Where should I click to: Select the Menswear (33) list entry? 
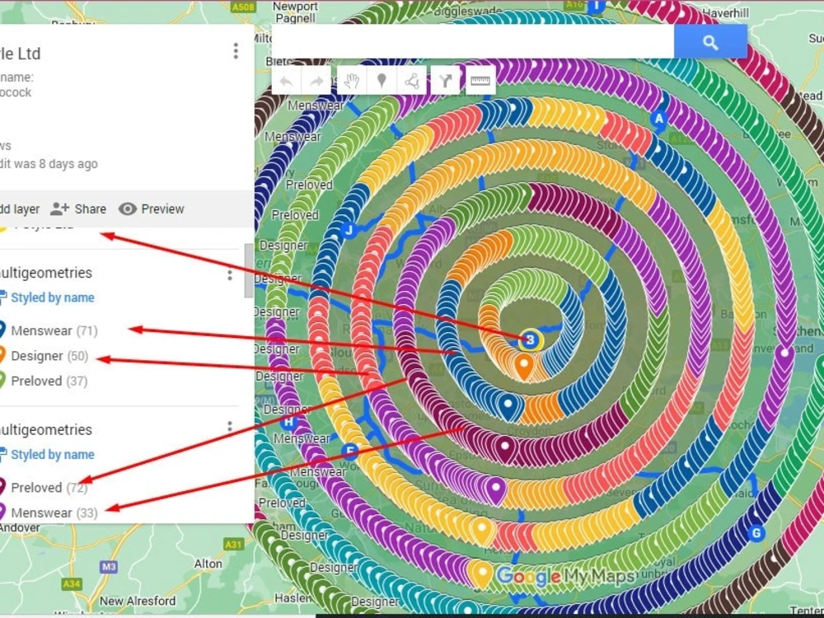(x=49, y=513)
